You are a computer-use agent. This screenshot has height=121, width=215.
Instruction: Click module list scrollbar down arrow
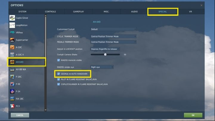(46, 110)
